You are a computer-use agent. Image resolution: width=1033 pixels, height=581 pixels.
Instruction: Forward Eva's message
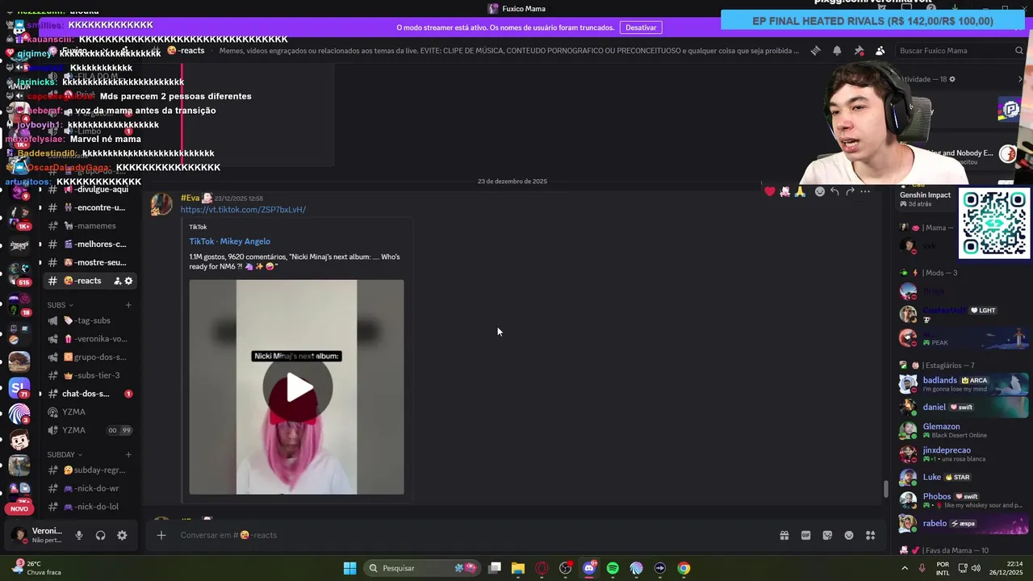click(x=850, y=191)
